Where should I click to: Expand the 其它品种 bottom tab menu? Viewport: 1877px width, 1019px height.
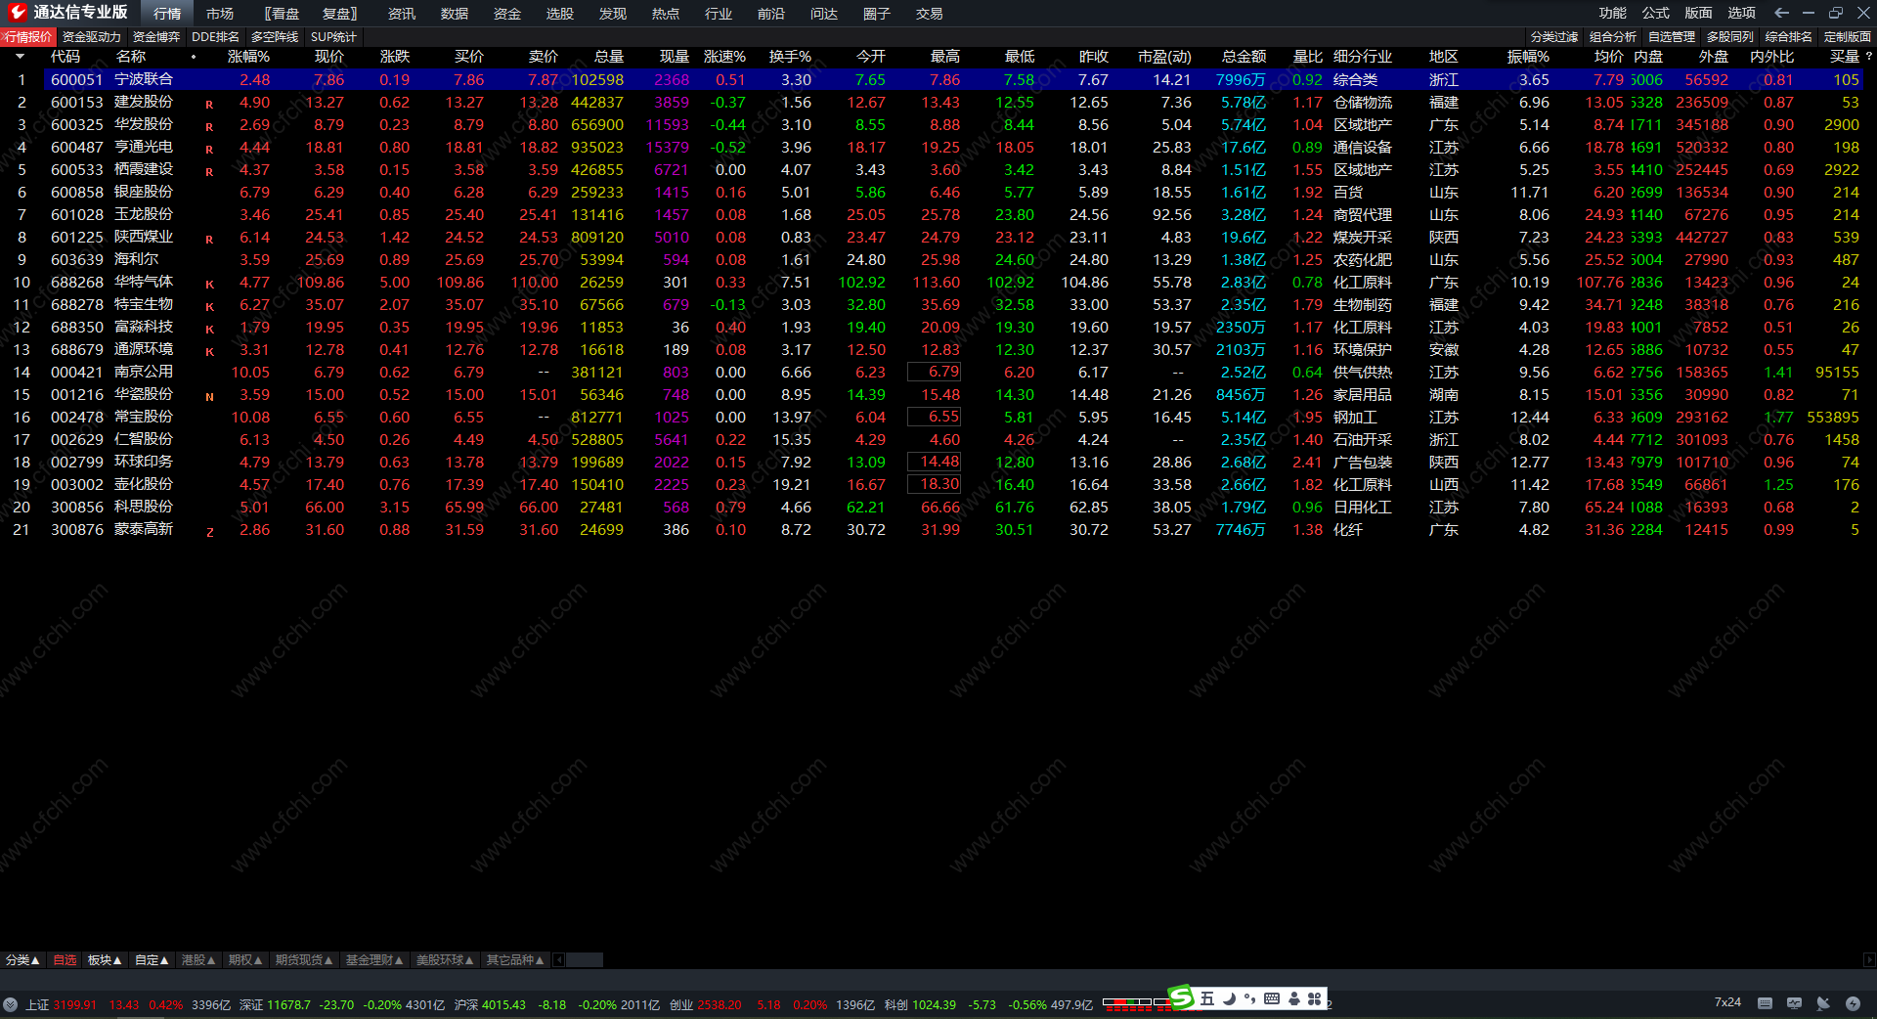515,960
